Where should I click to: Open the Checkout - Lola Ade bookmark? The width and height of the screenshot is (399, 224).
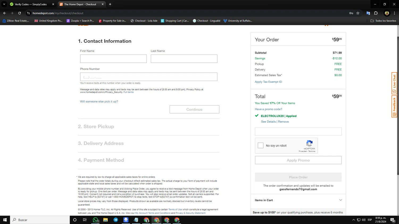point(144,21)
